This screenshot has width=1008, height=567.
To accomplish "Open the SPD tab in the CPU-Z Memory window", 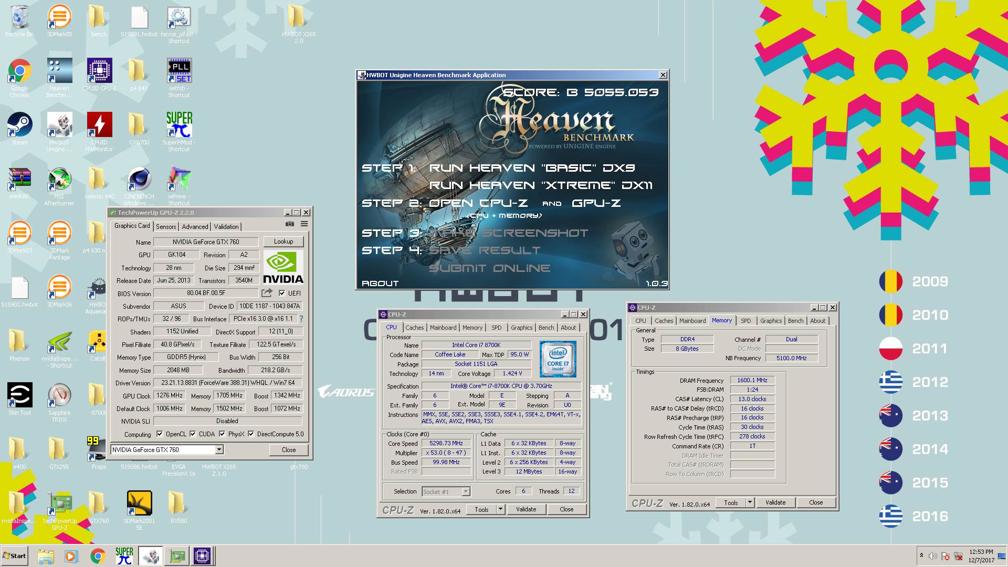I will (x=745, y=321).
